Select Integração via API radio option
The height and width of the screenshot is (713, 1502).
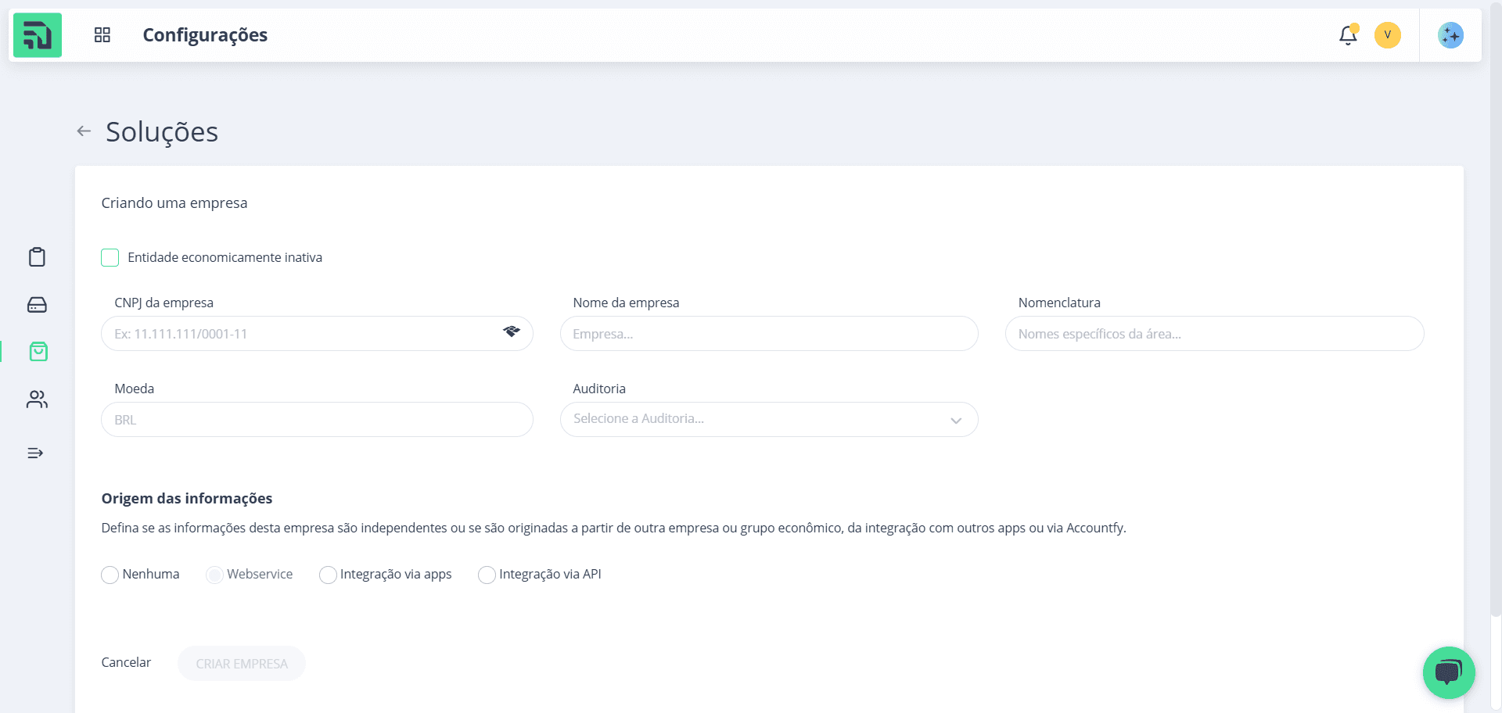[487, 575]
